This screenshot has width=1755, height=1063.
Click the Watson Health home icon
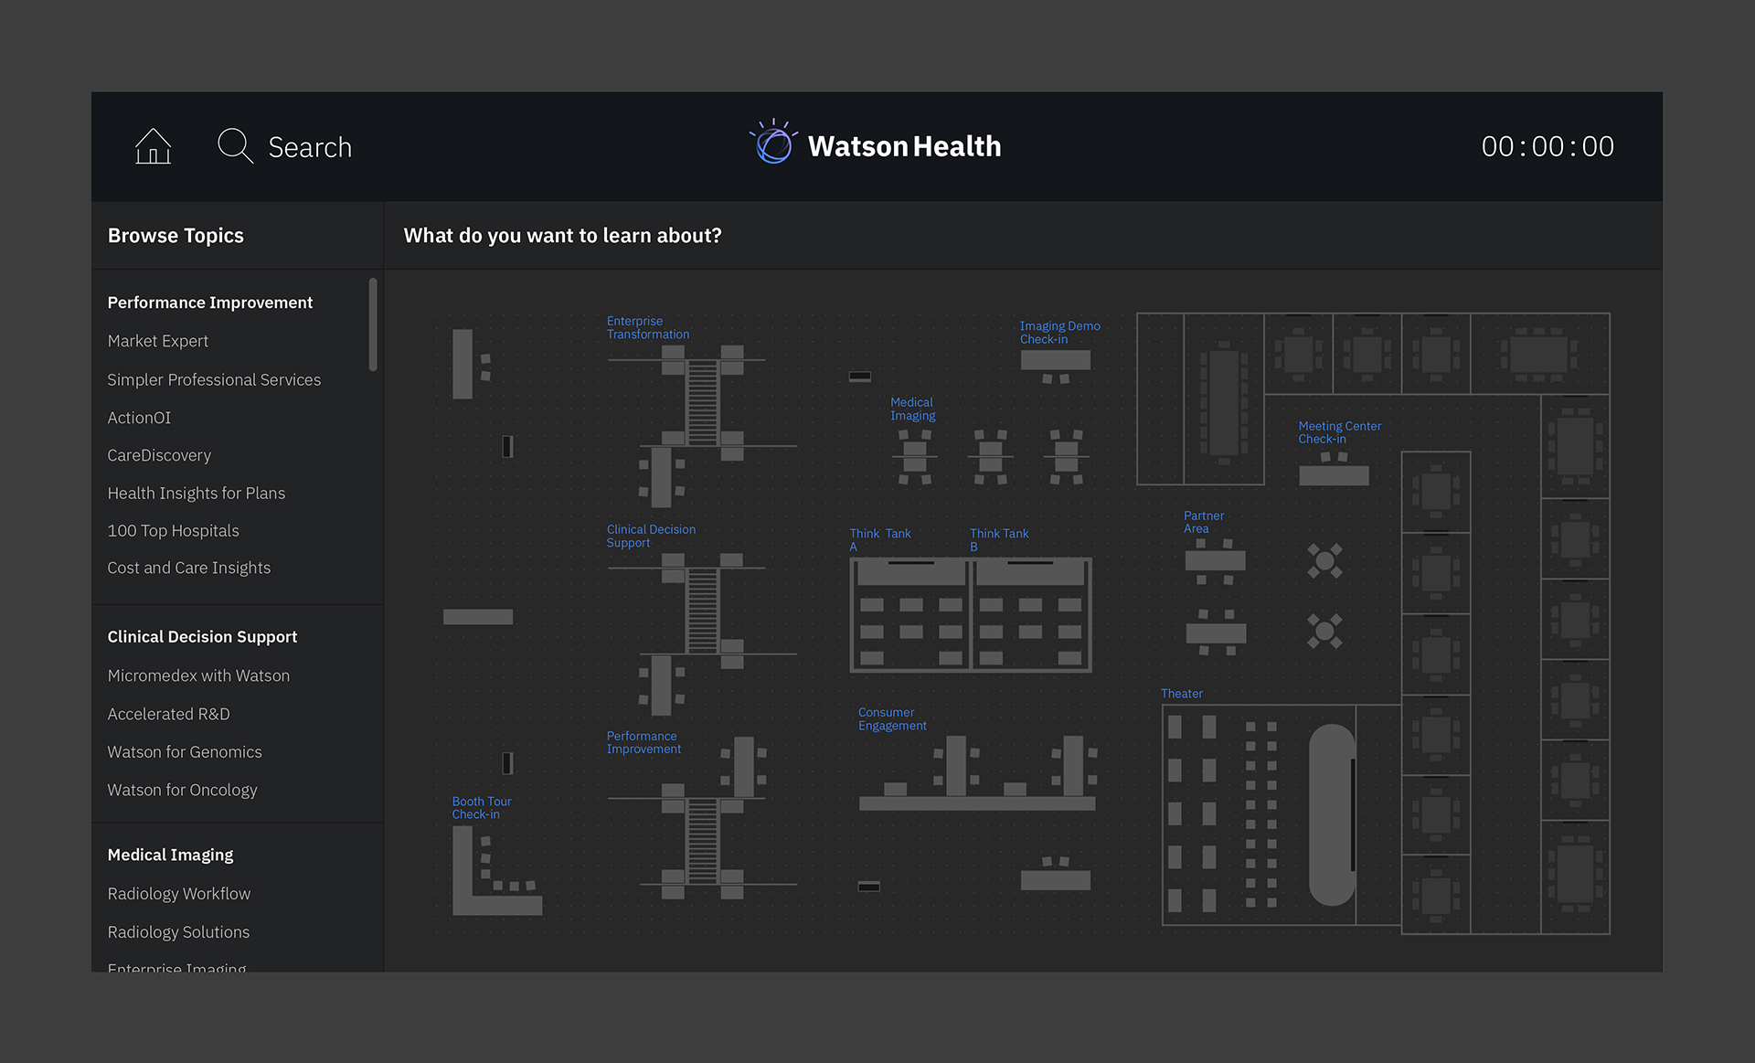coord(152,144)
